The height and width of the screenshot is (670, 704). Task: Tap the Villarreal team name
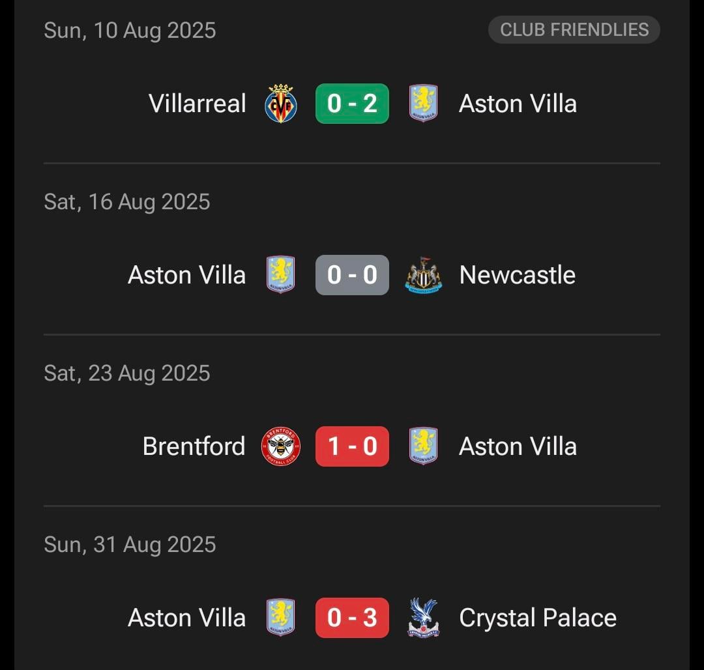[x=198, y=104]
